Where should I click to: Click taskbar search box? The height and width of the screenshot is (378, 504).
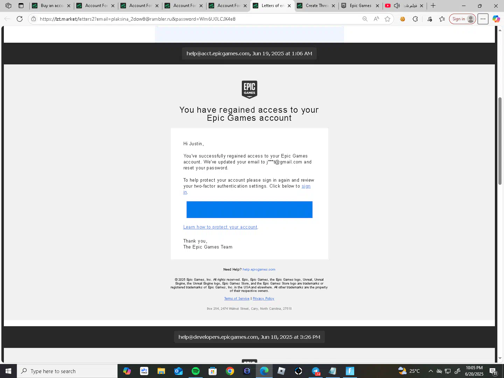tap(67, 371)
